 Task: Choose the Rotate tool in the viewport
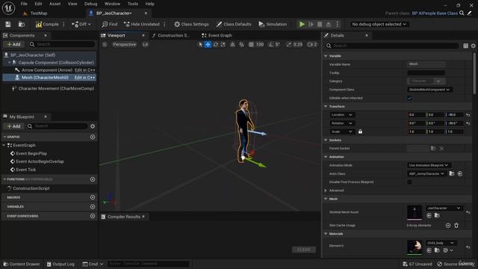point(216,45)
